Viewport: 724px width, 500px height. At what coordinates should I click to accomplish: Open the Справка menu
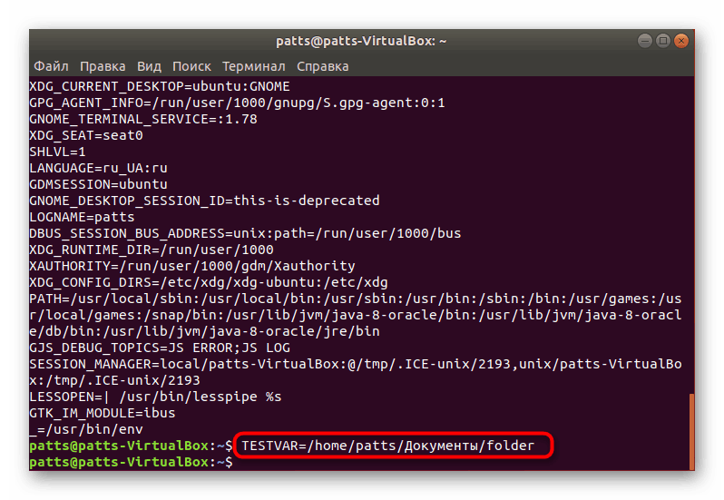322,66
